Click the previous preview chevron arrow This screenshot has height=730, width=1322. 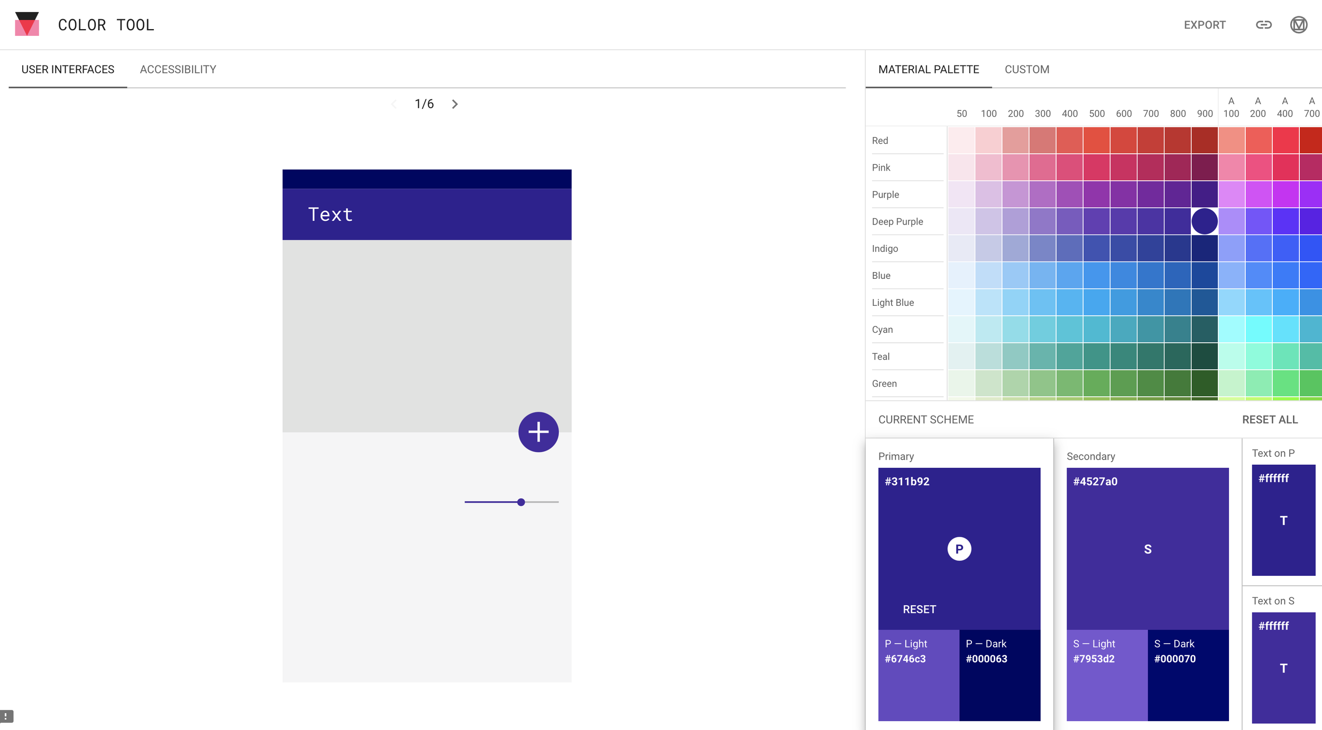(x=394, y=104)
